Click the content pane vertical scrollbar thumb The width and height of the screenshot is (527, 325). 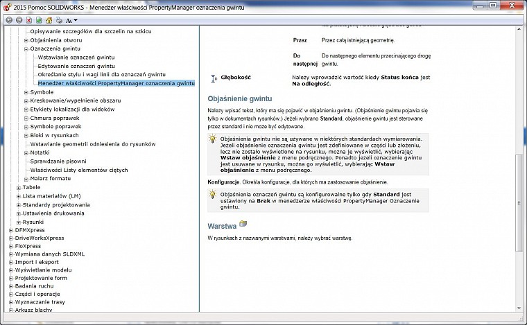pyautogui.click(x=519, y=202)
